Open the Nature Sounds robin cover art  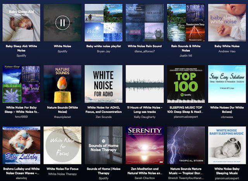click(62, 84)
